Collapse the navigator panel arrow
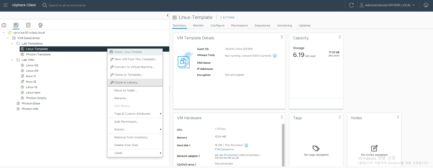Screen dimensions: 433x168 click(168, 15)
